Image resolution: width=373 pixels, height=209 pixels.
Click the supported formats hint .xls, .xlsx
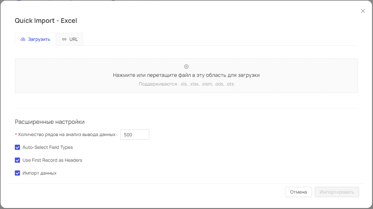click(186, 84)
